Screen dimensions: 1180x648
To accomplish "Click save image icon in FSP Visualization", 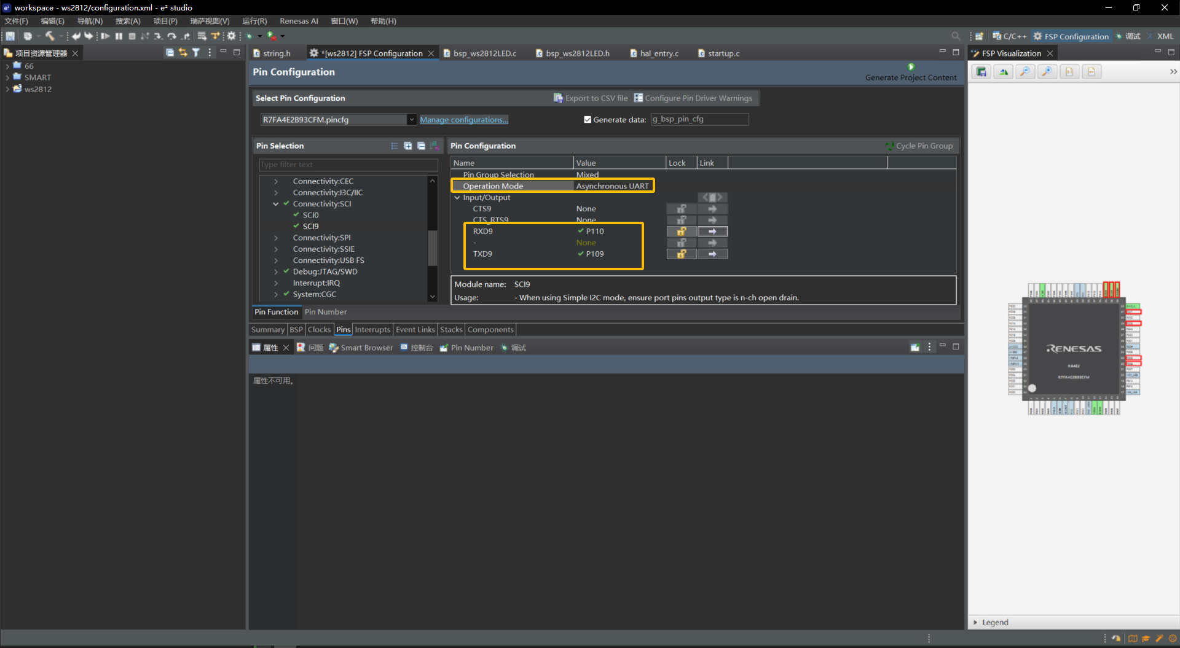I will [981, 72].
